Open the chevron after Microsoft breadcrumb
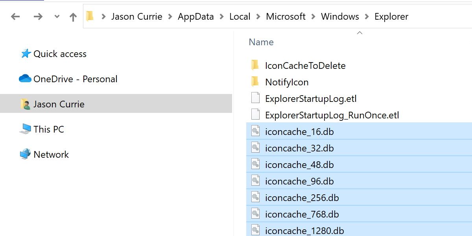 point(313,16)
